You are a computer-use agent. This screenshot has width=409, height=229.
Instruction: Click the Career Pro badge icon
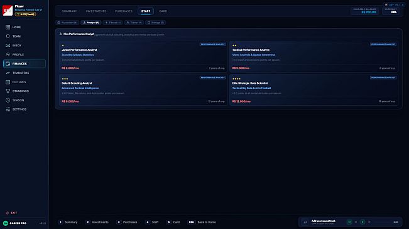(6, 223)
